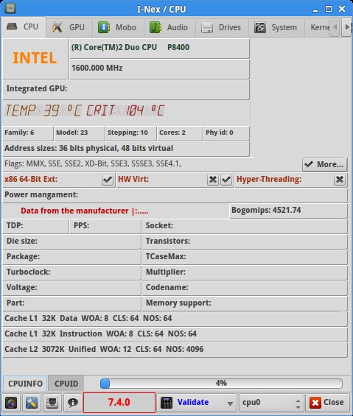Image resolution: width=353 pixels, height=416 pixels.
Task: Click the More... flags button
Action: point(324,164)
